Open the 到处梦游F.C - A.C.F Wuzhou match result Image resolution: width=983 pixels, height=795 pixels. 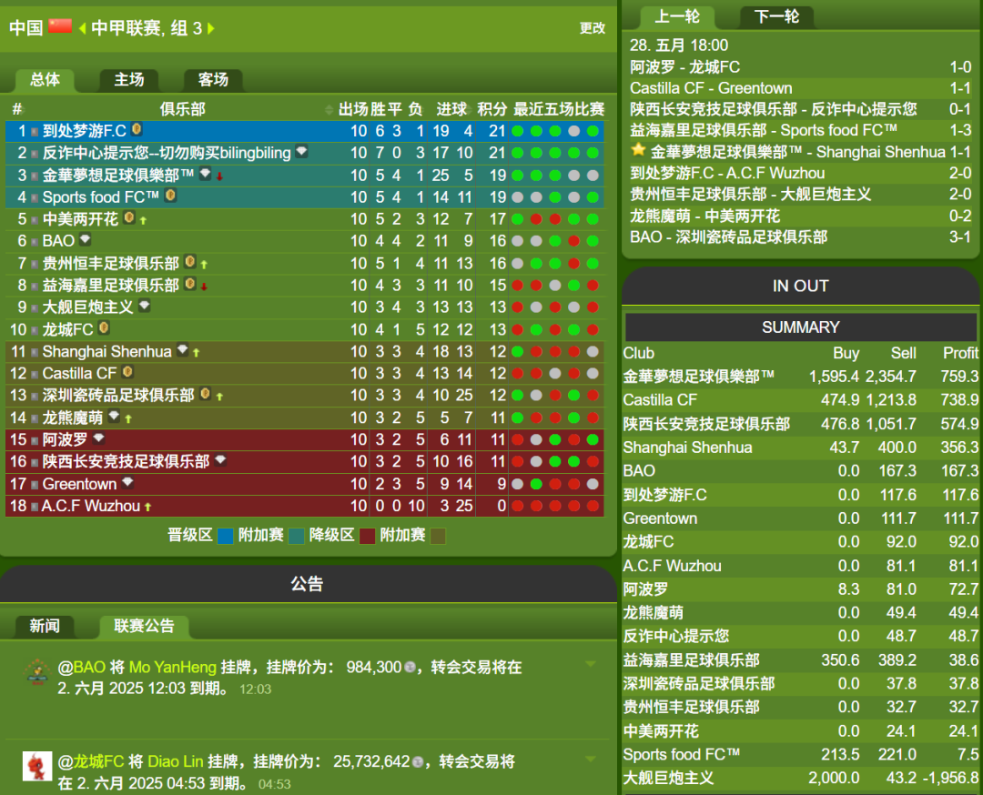point(801,173)
